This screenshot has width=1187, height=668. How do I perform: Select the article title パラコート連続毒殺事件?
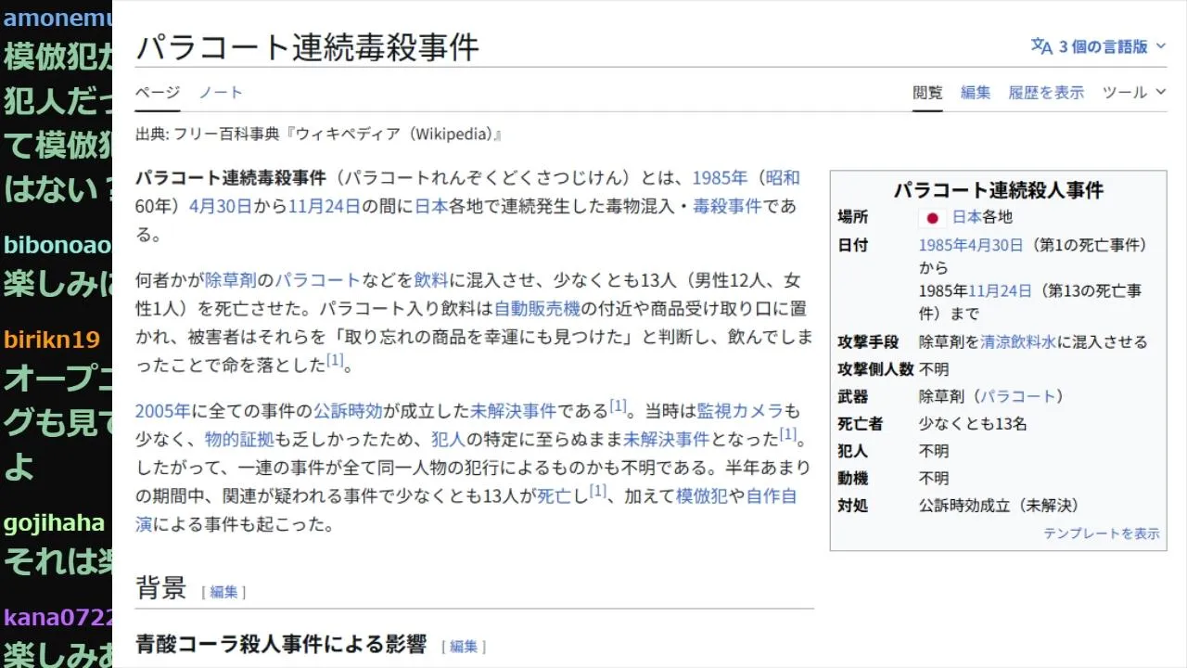point(307,46)
